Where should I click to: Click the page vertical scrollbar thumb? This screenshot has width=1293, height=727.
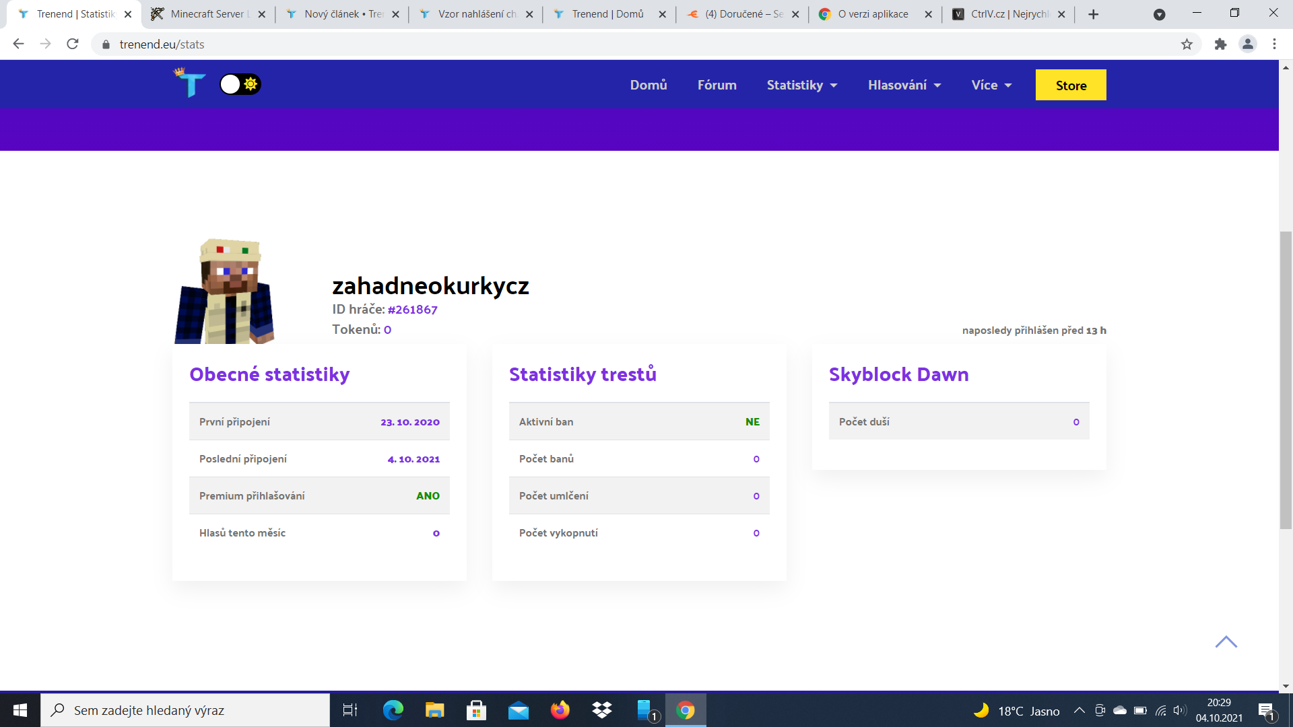point(1286,379)
